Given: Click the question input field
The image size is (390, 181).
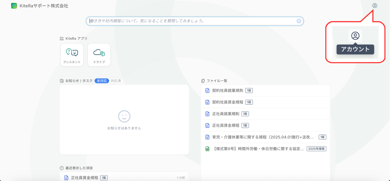Looking at the screenshot, I should 192,21.
